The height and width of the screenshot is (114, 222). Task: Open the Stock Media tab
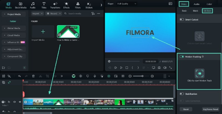(x=21, y=5)
